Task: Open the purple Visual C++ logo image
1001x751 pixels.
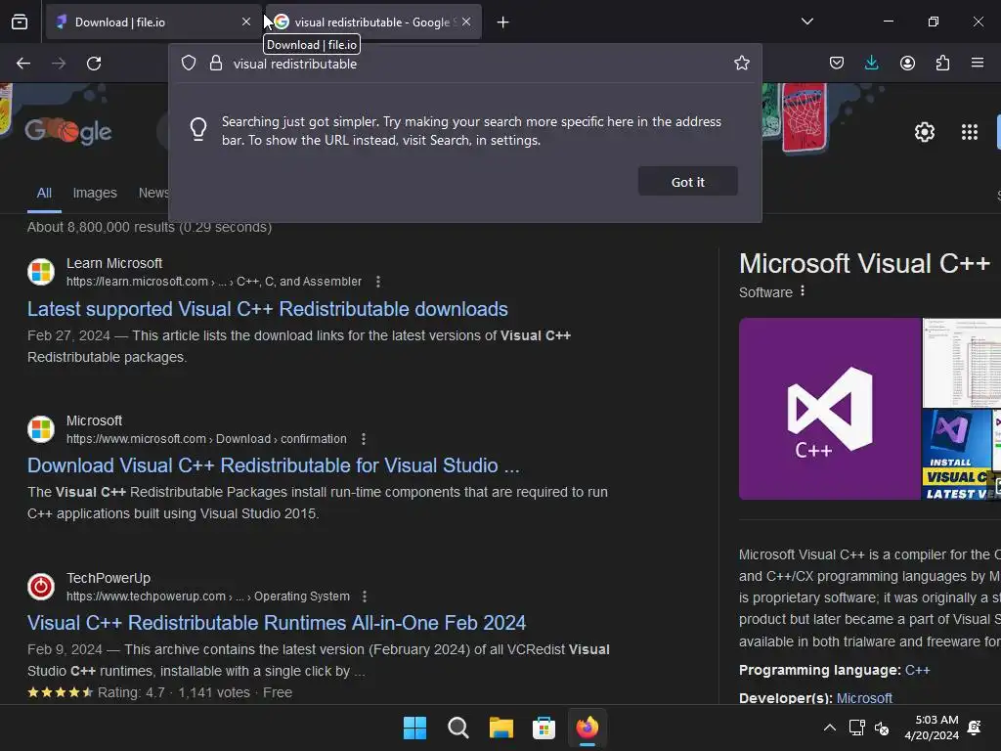Action: [829, 409]
